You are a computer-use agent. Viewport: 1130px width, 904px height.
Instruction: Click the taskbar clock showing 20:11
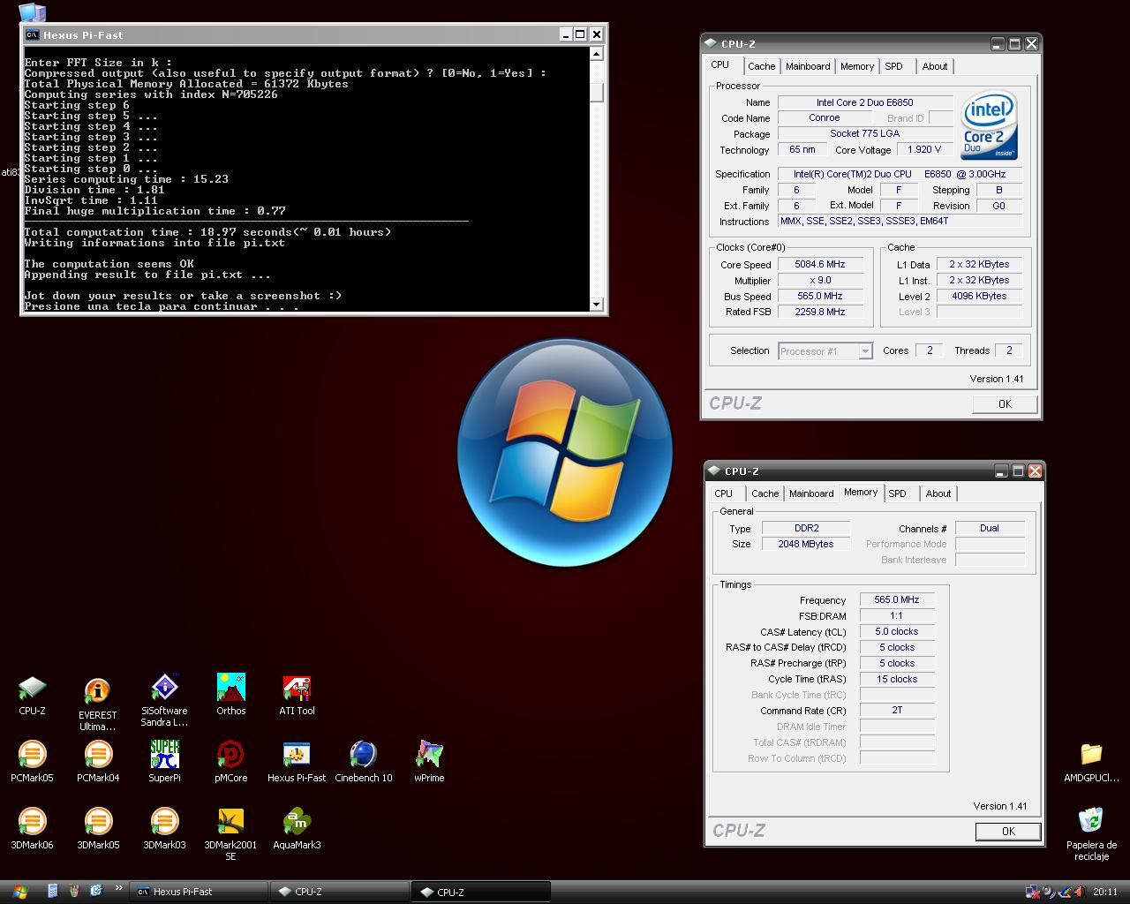1104,892
